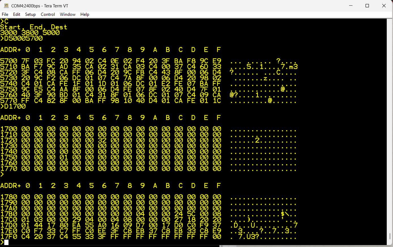
Task: Open the Window menu
Action: click(x=67, y=14)
